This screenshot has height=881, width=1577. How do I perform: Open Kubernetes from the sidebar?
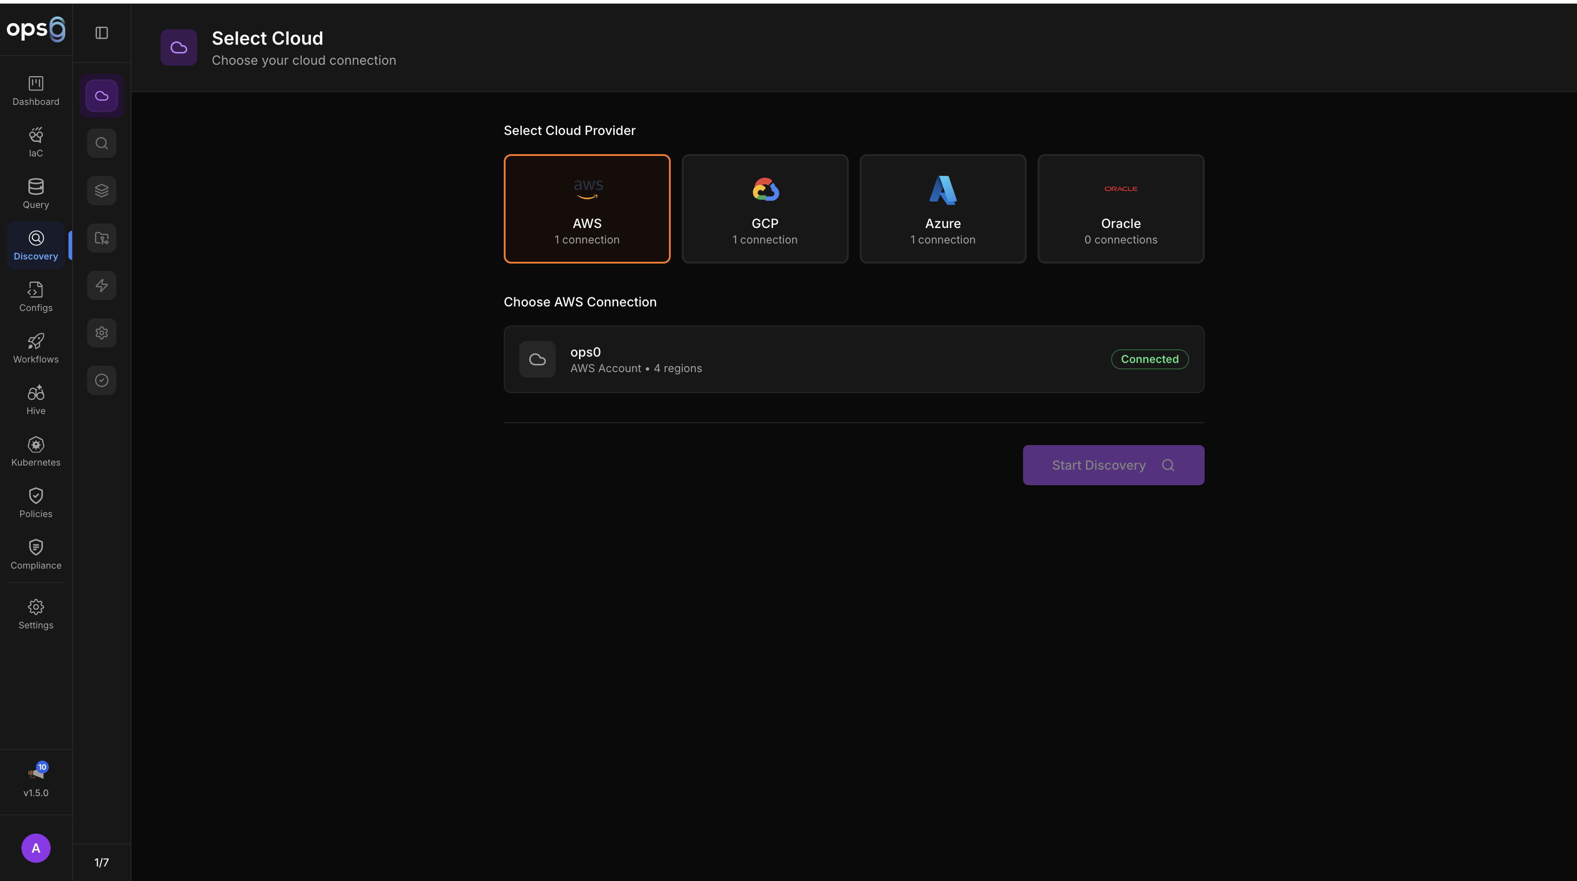point(36,451)
